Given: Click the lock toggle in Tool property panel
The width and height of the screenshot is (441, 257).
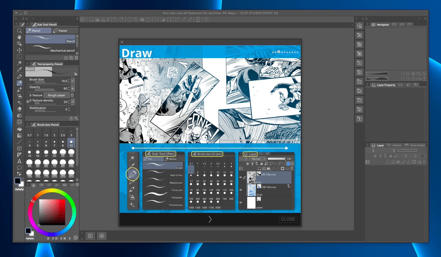Looking at the screenshot, I should coord(75,74).
